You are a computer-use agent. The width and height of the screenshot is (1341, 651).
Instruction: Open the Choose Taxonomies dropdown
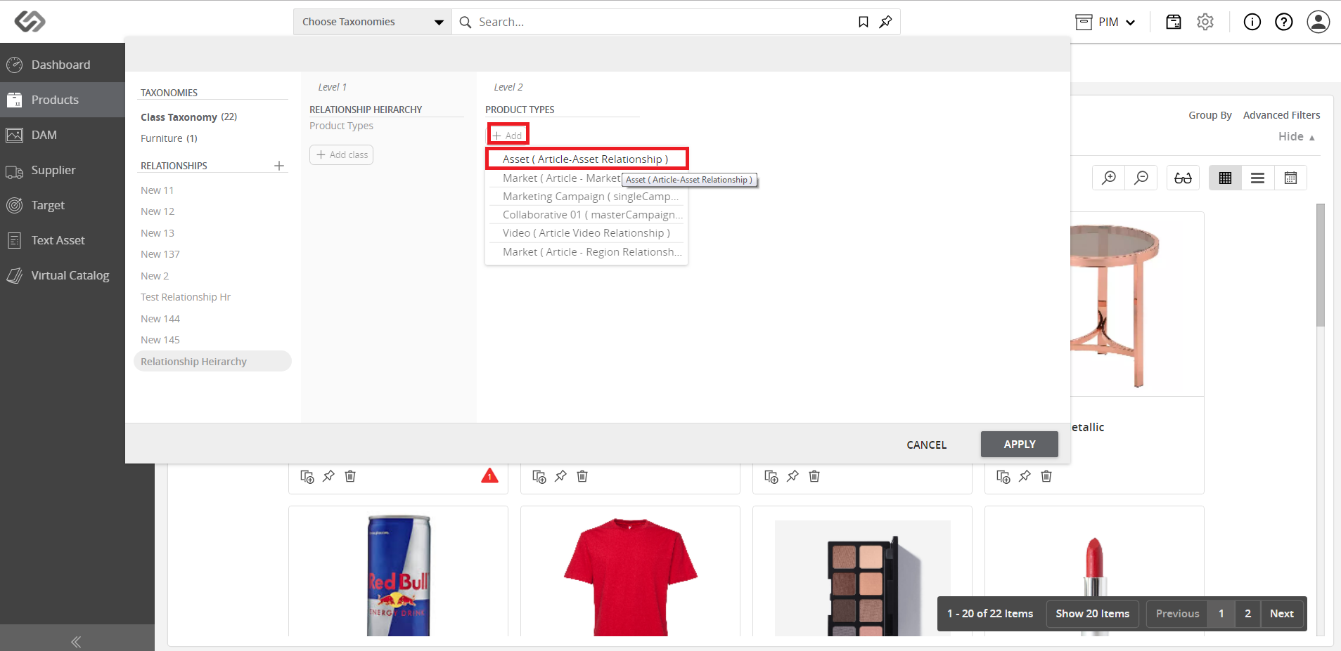tap(373, 22)
